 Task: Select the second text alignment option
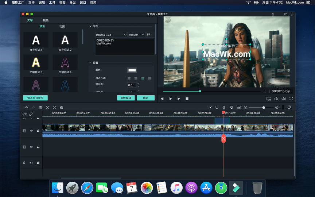[x=136, y=78]
